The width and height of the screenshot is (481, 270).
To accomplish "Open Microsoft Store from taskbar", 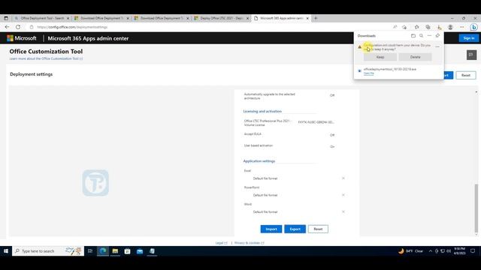I will (127, 251).
